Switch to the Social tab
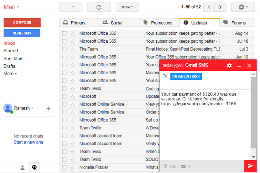 coord(119,23)
